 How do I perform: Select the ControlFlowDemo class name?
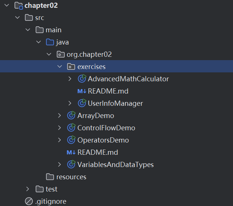point(106,128)
